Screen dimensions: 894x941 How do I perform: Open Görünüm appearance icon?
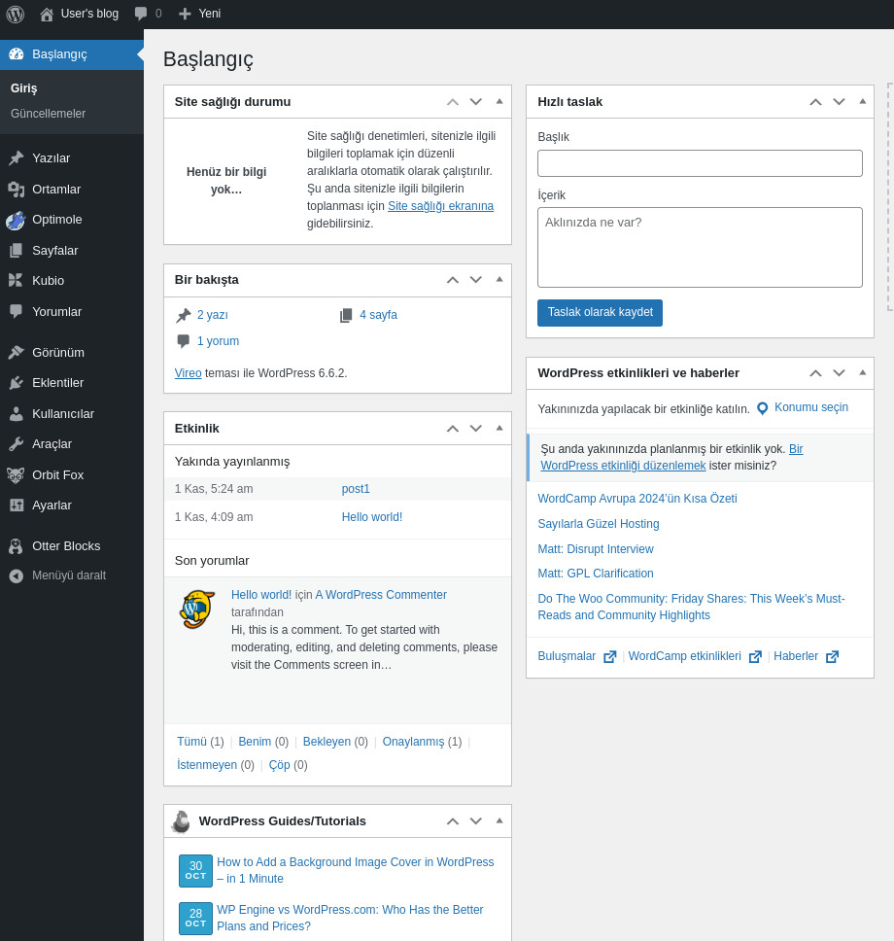(16, 352)
